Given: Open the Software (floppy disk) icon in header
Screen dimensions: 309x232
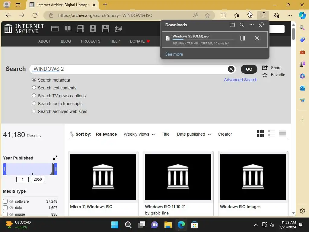Looking at the screenshot, I should 105,29.
